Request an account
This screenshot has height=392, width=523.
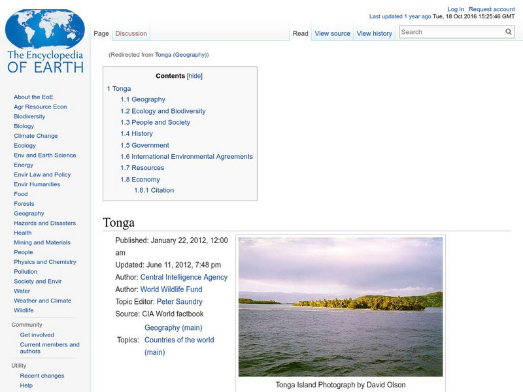click(x=491, y=8)
